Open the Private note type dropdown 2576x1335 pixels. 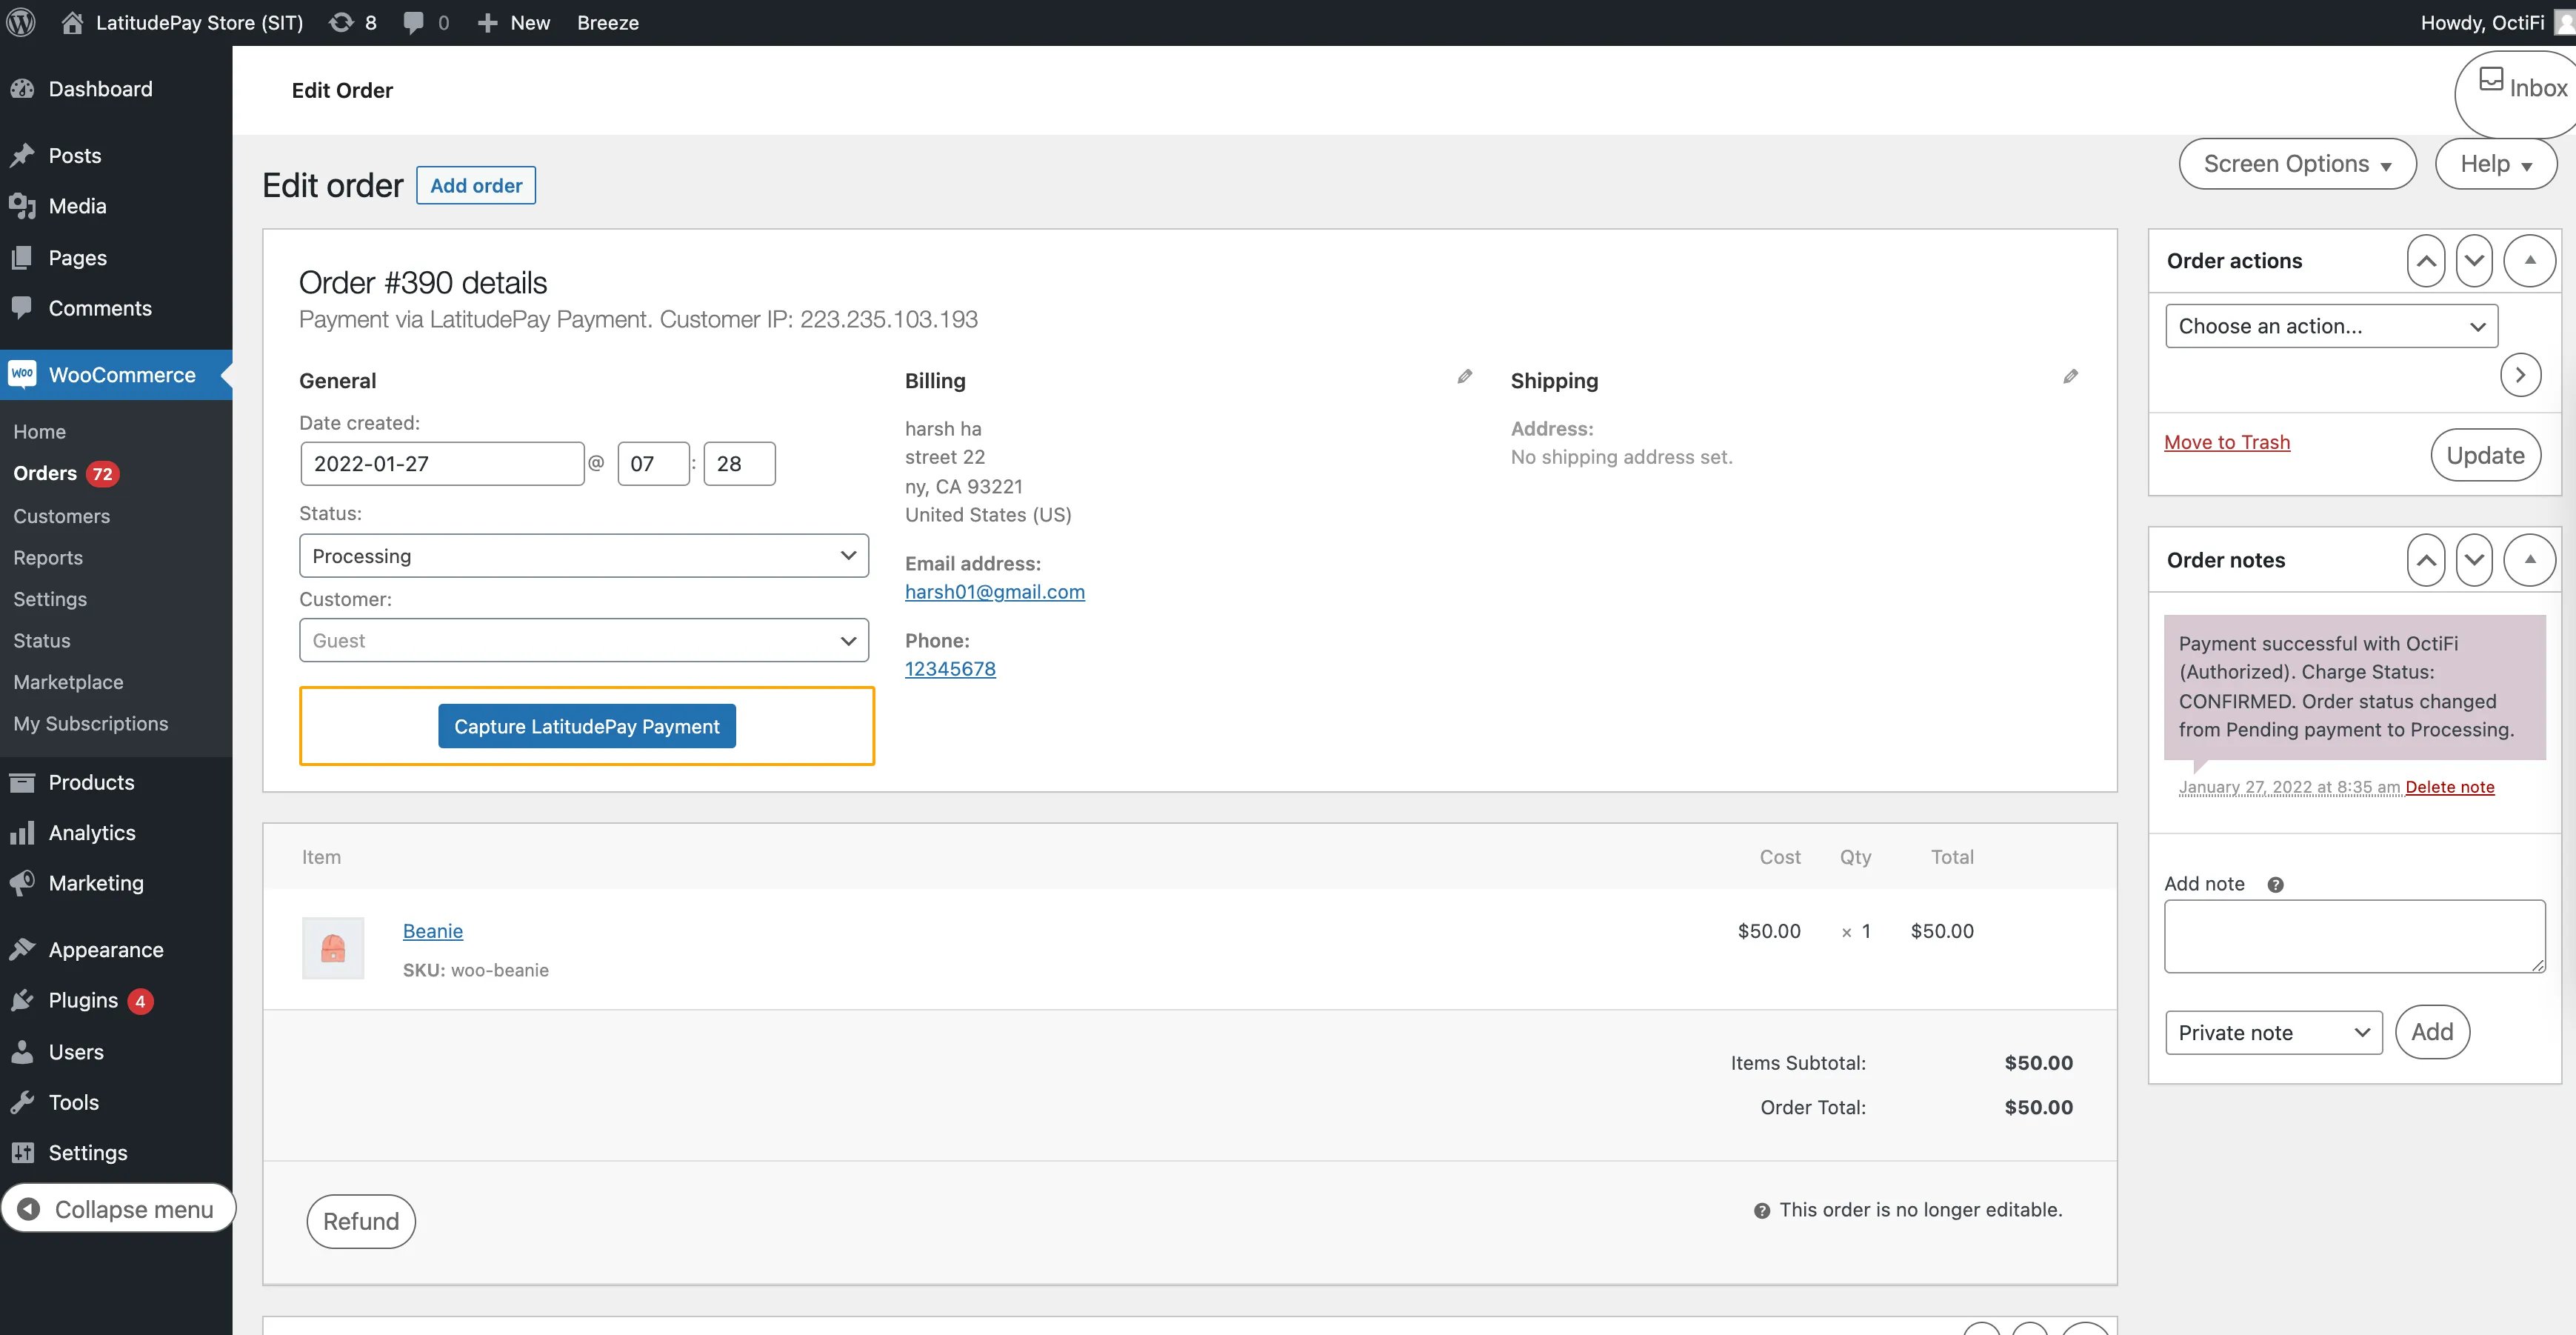click(x=2273, y=1032)
